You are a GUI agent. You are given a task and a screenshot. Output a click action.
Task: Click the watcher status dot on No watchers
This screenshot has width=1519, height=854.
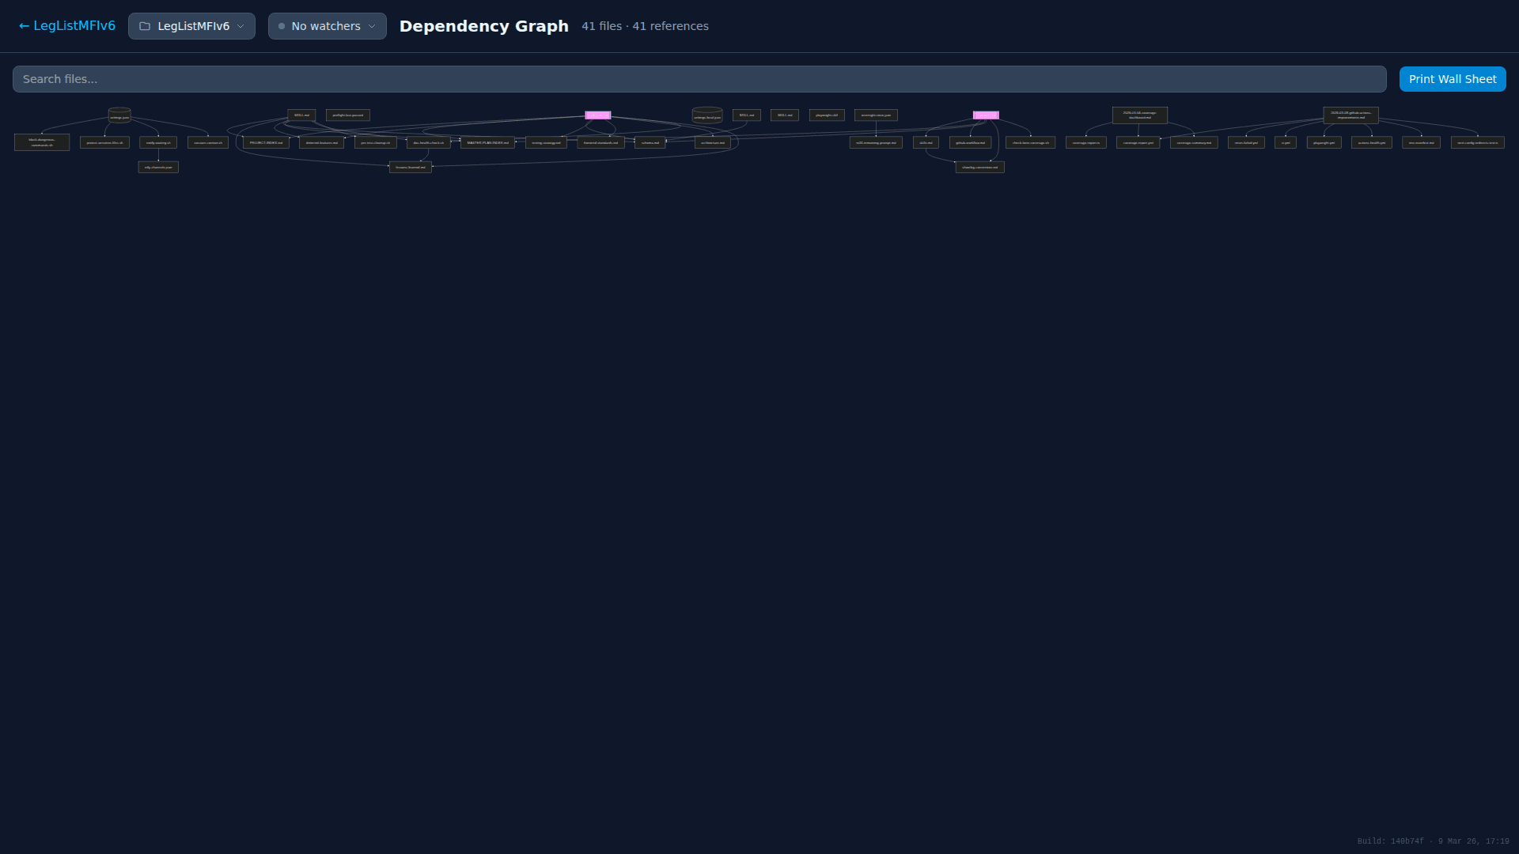point(282,26)
